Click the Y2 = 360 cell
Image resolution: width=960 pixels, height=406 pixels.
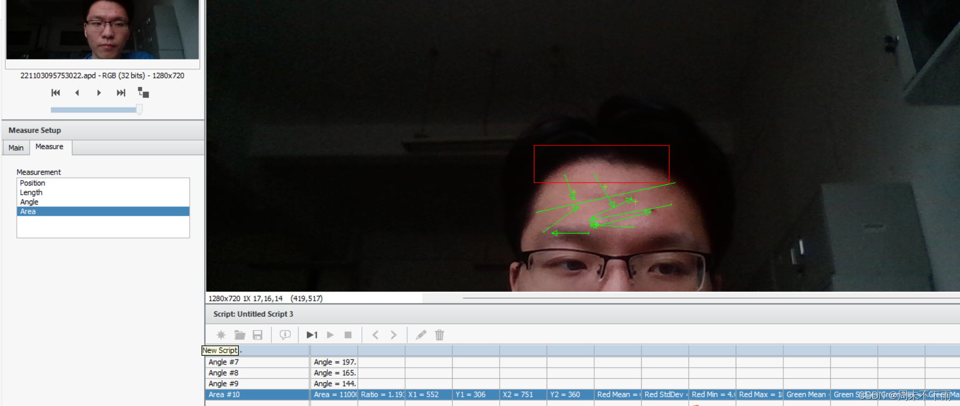pyautogui.click(x=570, y=395)
